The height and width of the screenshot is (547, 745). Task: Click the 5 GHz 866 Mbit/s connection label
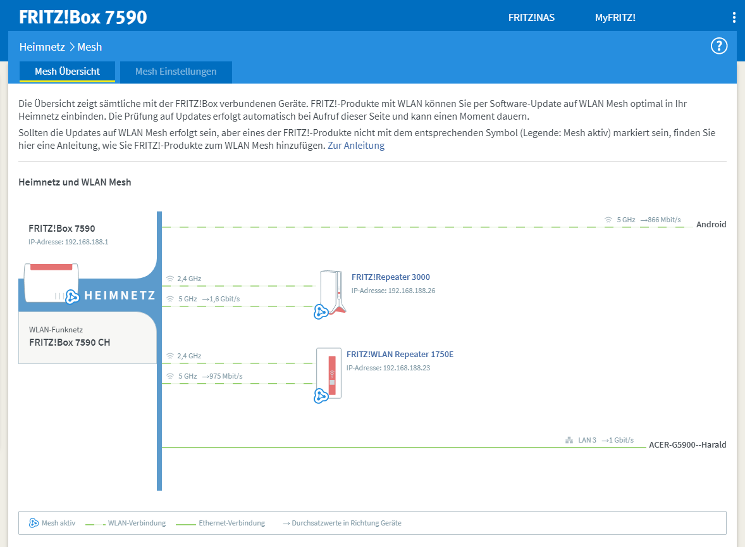(648, 220)
